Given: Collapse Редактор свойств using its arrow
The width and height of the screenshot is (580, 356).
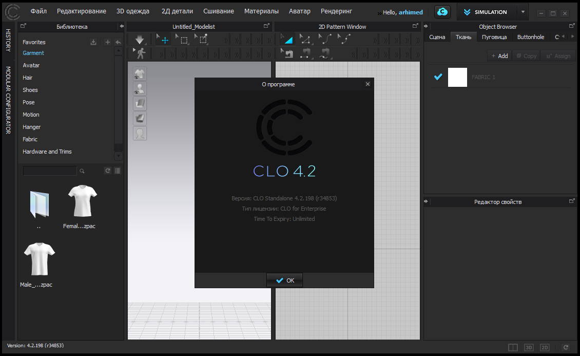Looking at the screenshot, I should tap(426, 202).
